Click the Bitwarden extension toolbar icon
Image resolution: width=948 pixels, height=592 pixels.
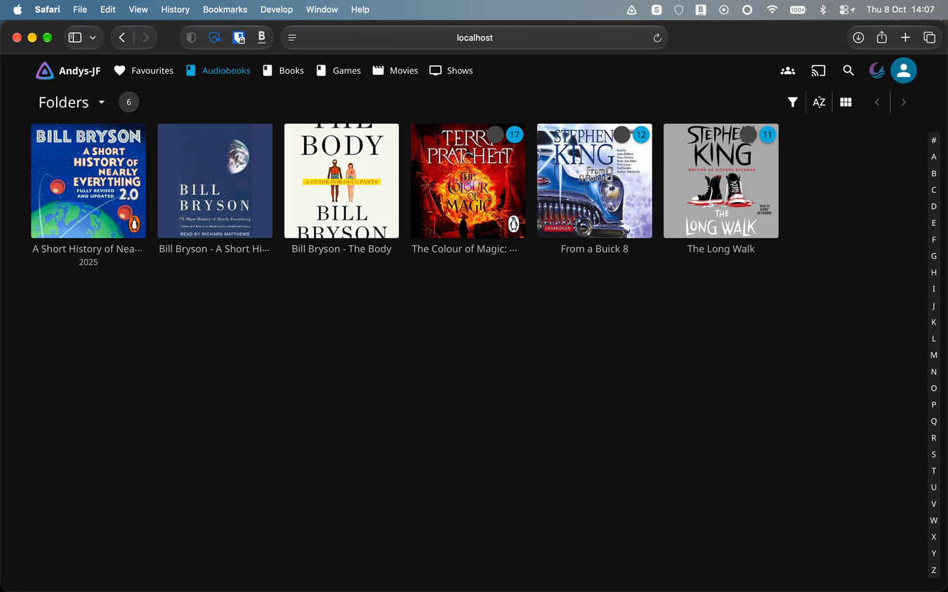coord(239,38)
